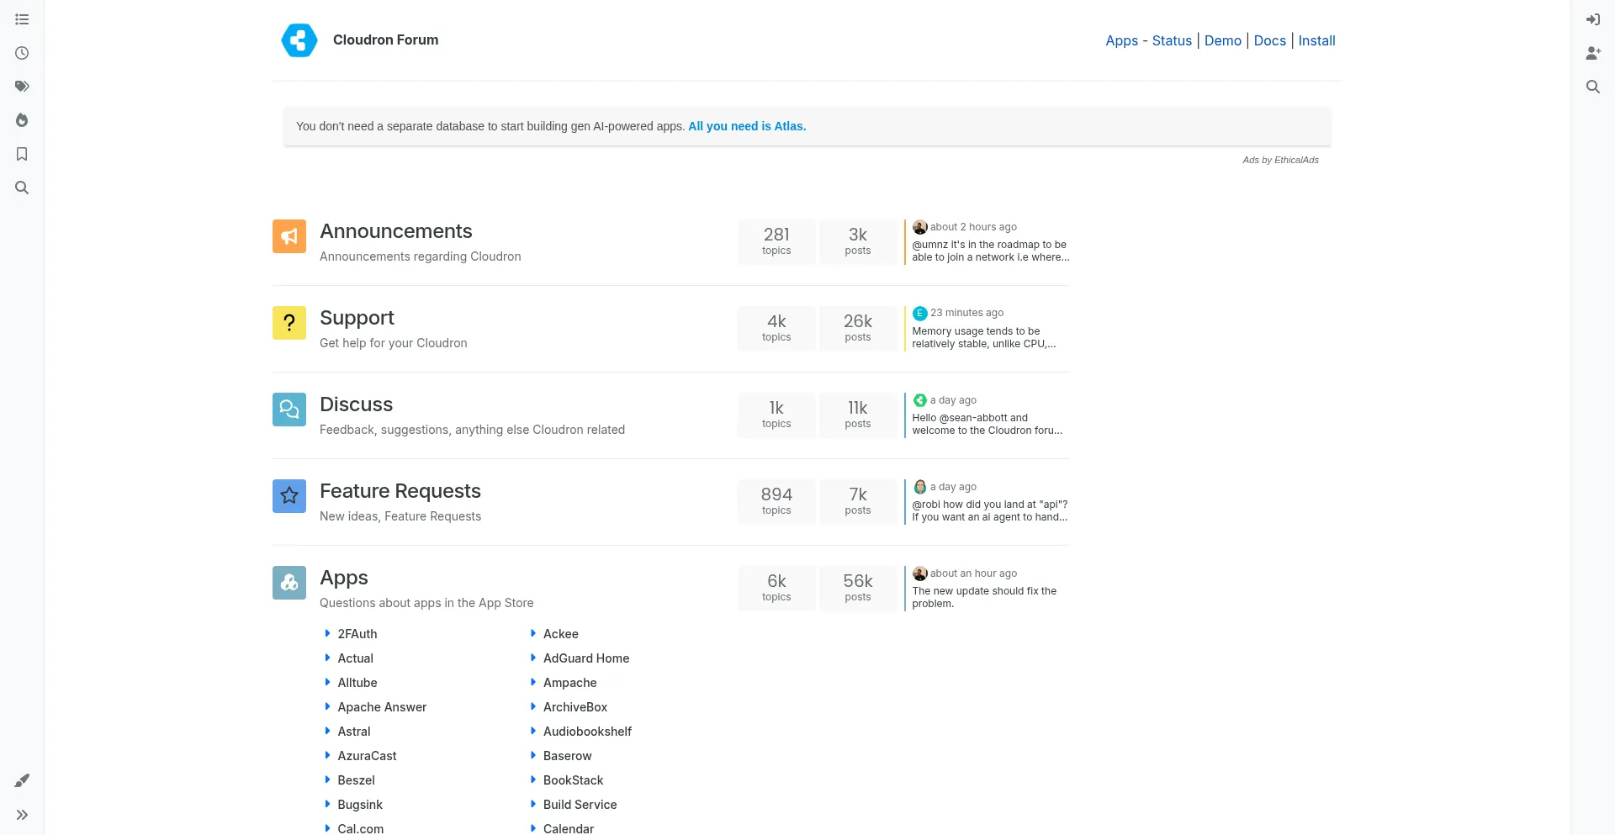Screen dimensions: 1615x835
Task: Open the Audiobookshelf subcategory
Action: coord(587,732)
